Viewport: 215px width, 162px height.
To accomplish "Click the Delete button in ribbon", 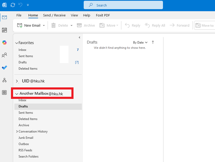I will pos(60,25).
